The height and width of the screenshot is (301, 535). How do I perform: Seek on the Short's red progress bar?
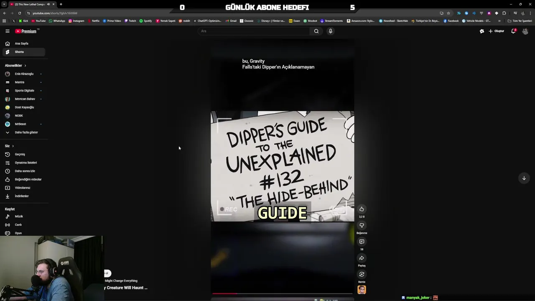pos(282,293)
